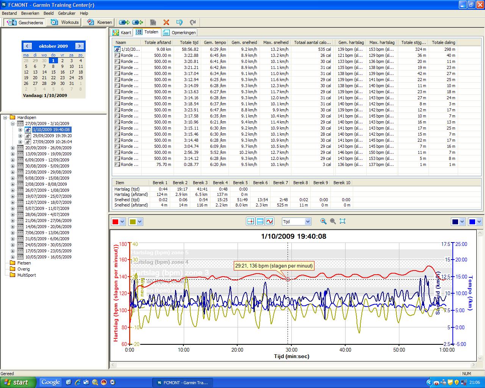
Task: Open the bright blue series dropdown arrow
Action: (480, 222)
